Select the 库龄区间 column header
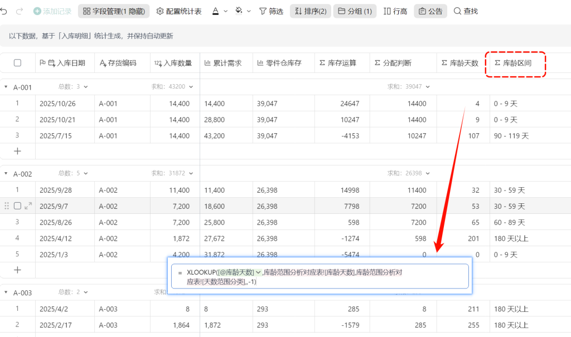The width and height of the screenshot is (571, 337). point(515,64)
